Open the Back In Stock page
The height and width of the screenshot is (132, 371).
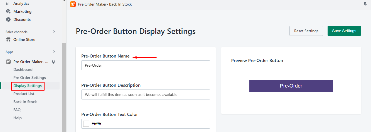click(x=25, y=102)
